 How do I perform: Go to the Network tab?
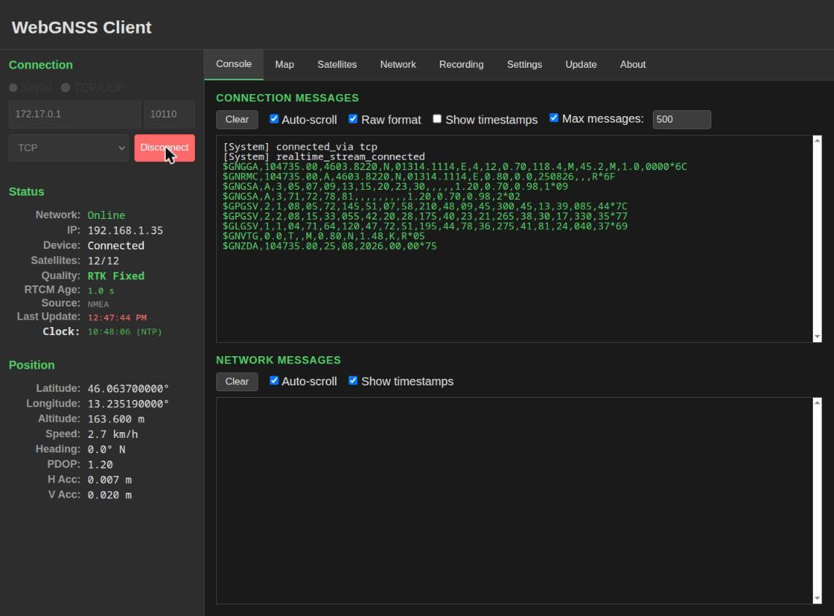click(398, 65)
